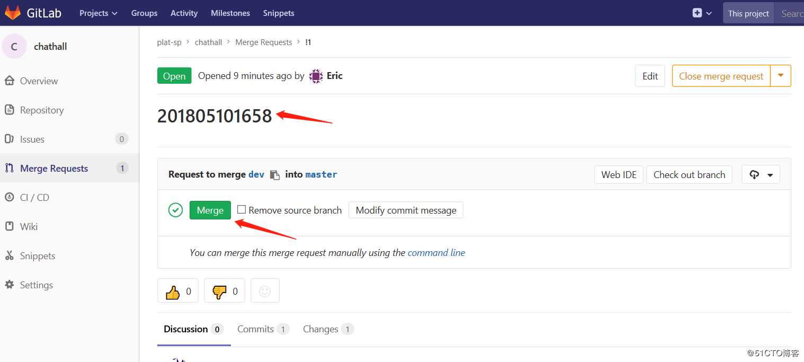The height and width of the screenshot is (362, 804).
Task: Click the Issues icon in sidebar
Action: tap(10, 139)
